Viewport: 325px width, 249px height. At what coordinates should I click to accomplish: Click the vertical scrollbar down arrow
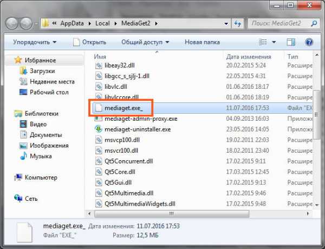[317, 205]
